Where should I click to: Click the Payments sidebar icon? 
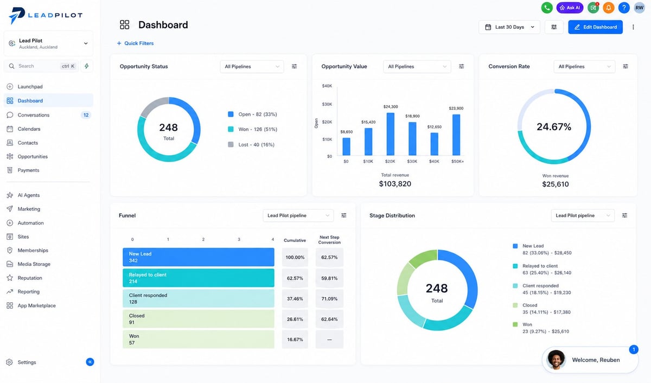point(10,170)
